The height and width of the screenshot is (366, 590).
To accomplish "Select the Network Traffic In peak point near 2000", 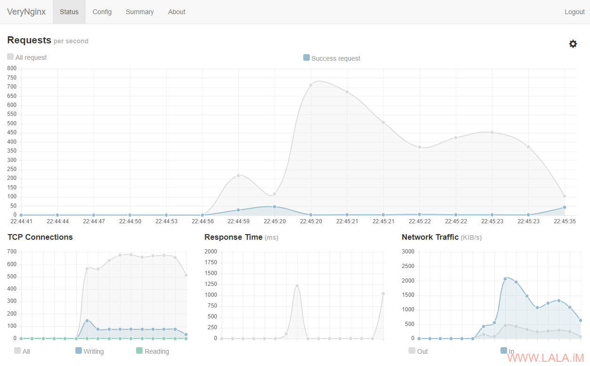I will coord(505,278).
